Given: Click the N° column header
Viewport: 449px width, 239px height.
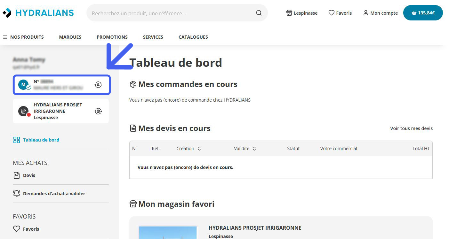Looking at the screenshot, I should tap(135, 149).
